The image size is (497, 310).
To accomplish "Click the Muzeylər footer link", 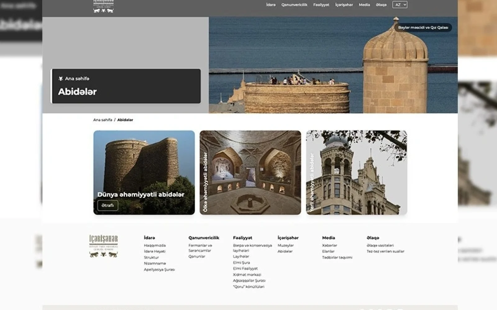I will click(285, 245).
